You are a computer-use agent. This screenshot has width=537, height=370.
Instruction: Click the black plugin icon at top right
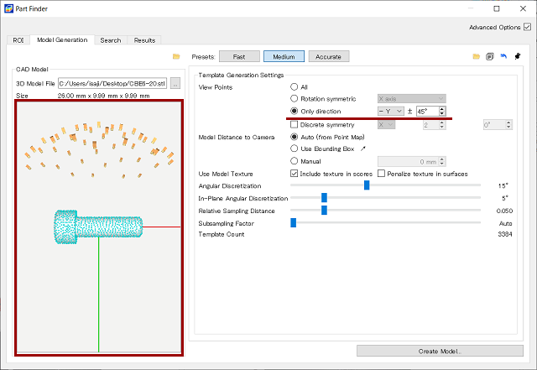point(517,56)
